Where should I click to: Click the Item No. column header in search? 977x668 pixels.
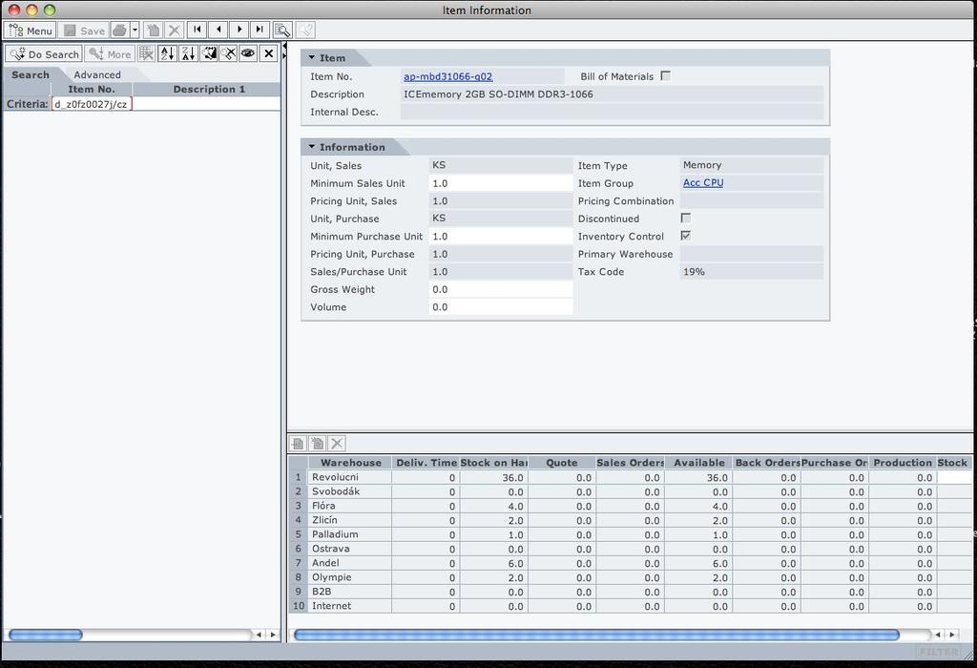click(92, 89)
